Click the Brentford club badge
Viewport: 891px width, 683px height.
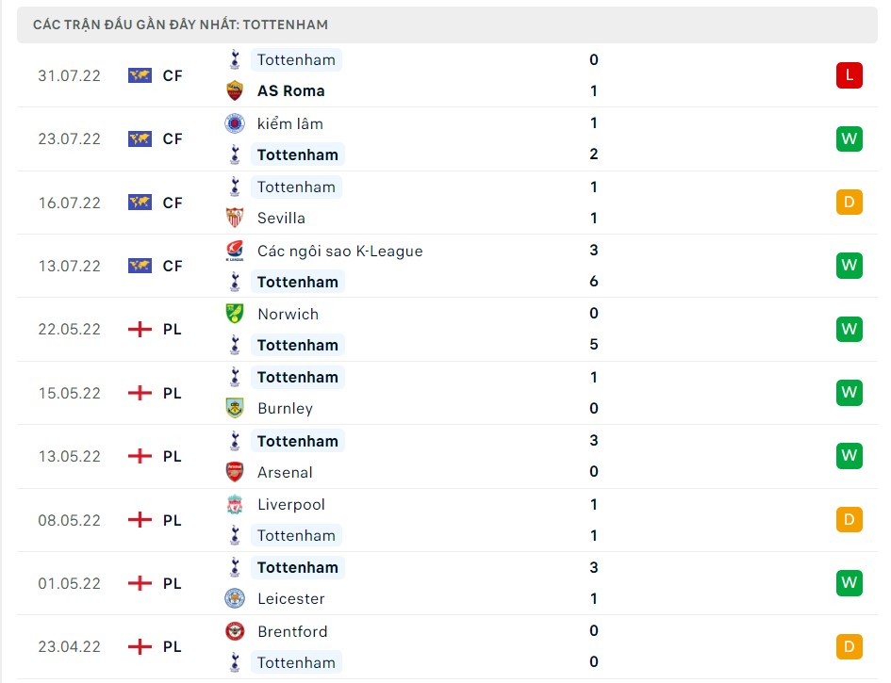(236, 631)
